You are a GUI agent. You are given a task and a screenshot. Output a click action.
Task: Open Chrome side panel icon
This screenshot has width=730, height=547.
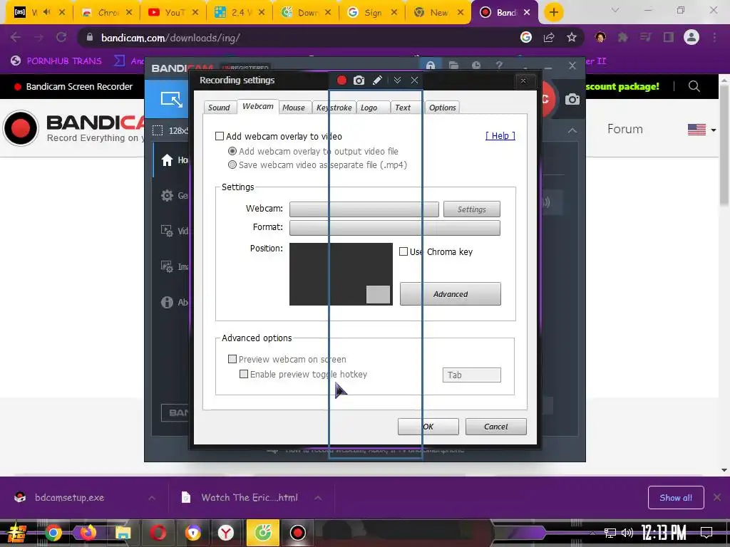tap(669, 37)
